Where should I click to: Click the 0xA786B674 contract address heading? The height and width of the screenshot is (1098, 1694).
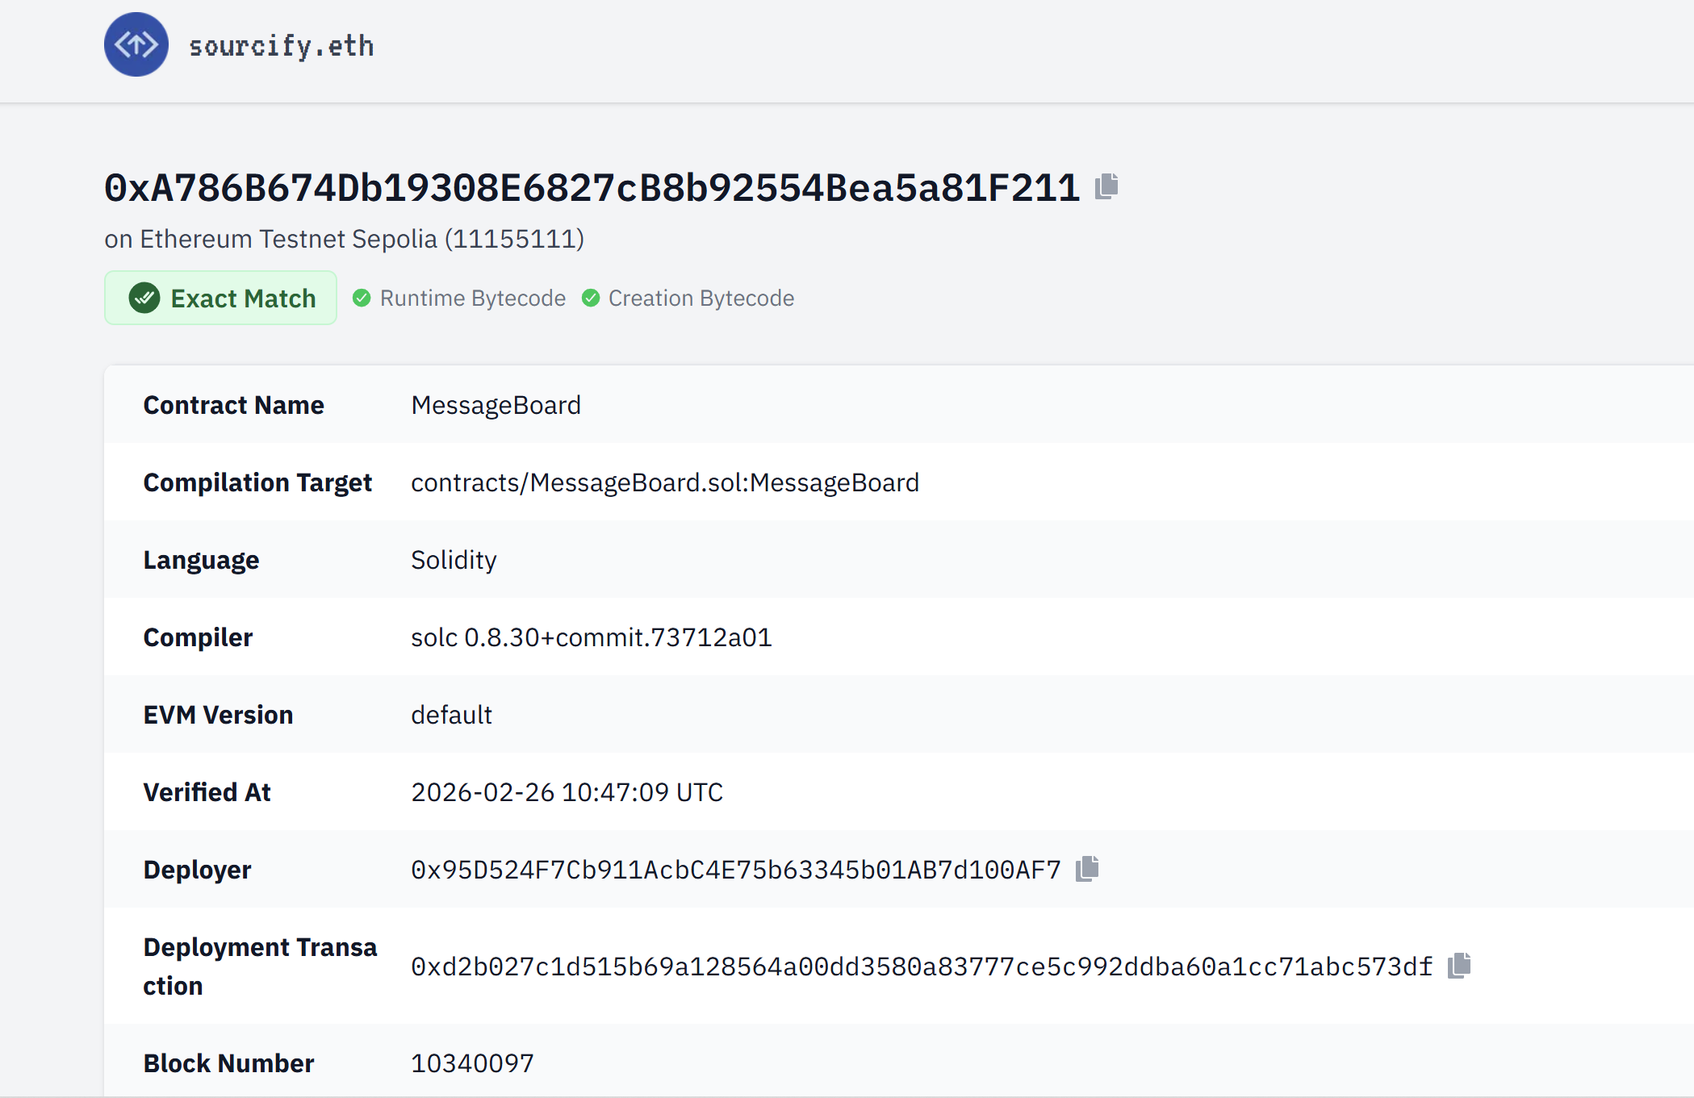[592, 188]
